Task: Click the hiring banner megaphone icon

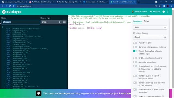Action: click(x=39, y=93)
